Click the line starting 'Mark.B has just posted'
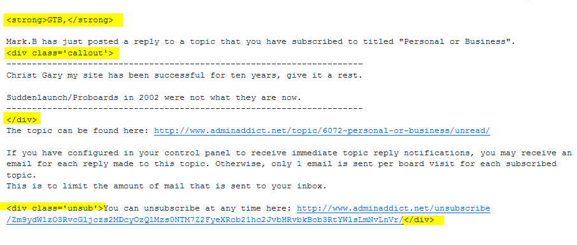 260,42
